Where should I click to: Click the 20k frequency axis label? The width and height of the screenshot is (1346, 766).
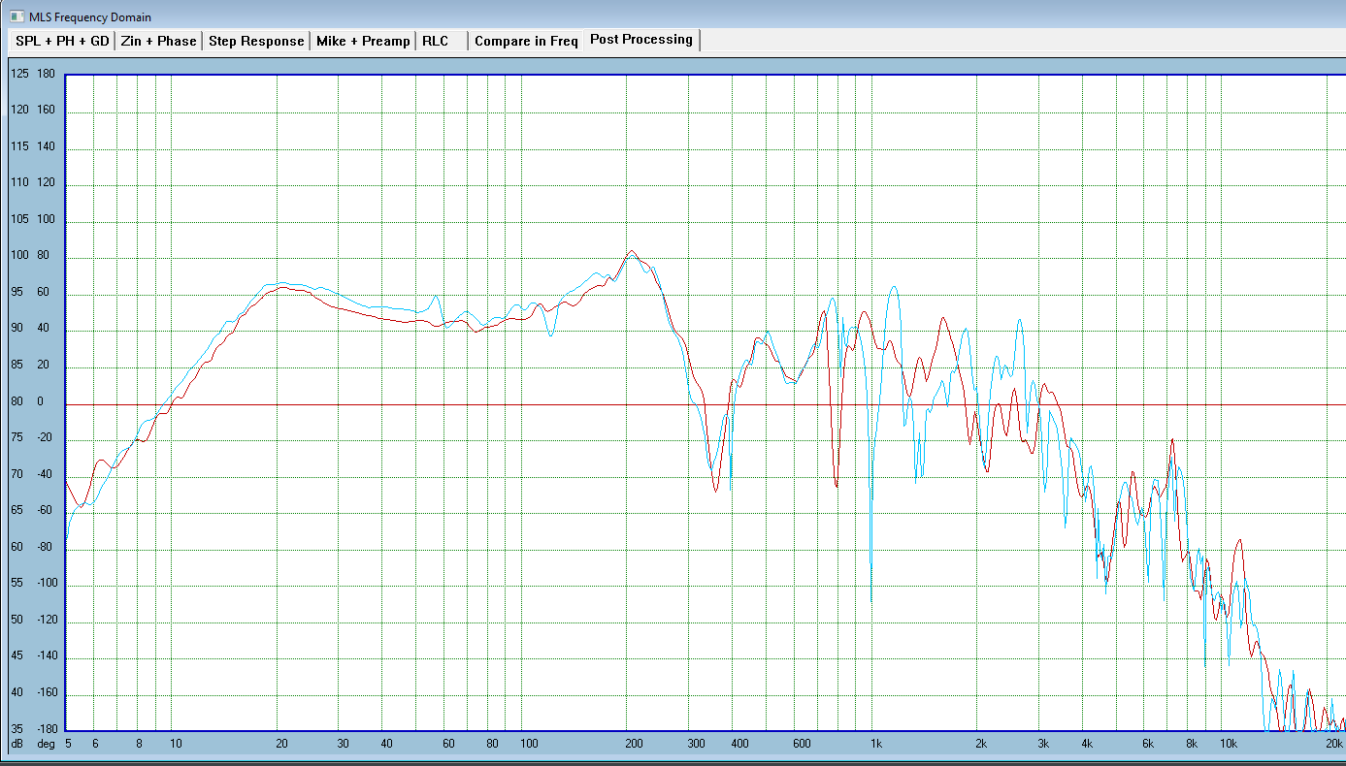(x=1334, y=745)
